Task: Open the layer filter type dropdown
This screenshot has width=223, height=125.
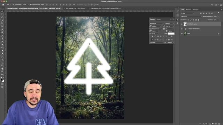Action: (x=187, y=13)
